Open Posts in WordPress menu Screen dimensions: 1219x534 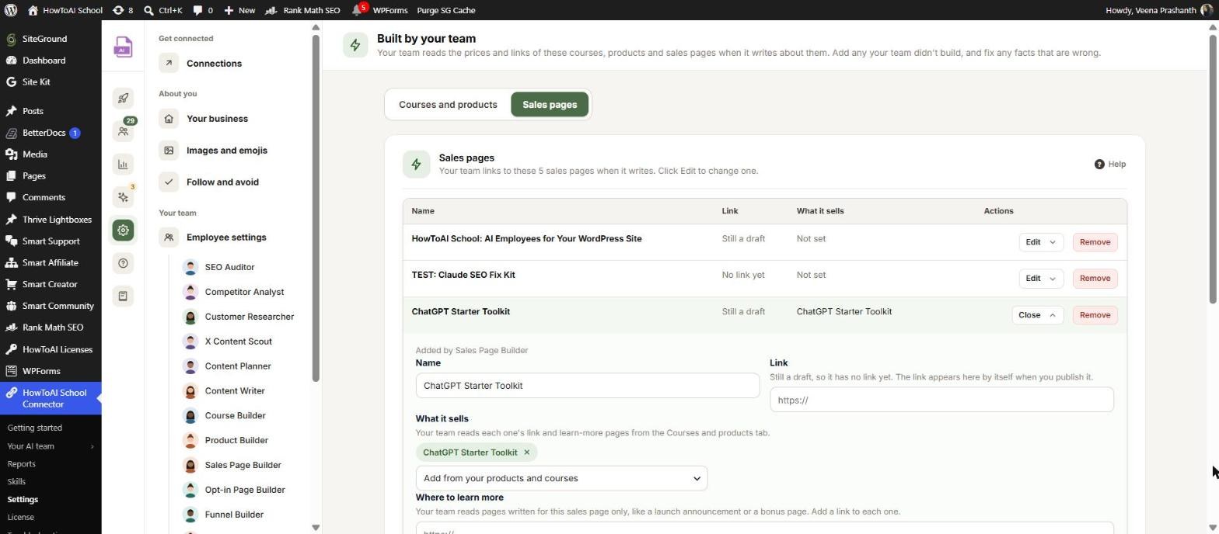coord(33,111)
